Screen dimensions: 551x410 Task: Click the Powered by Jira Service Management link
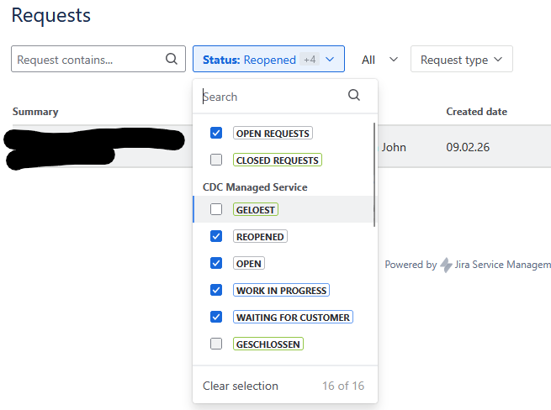(x=468, y=265)
